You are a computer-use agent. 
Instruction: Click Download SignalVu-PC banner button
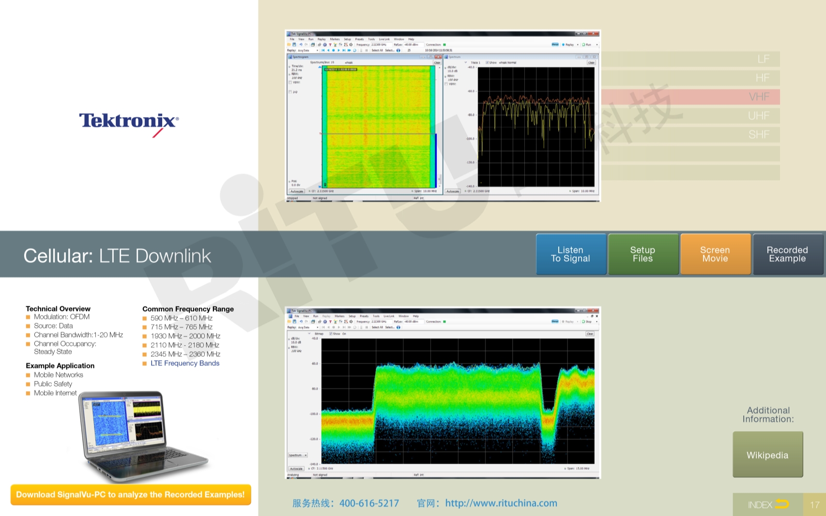[131, 494]
